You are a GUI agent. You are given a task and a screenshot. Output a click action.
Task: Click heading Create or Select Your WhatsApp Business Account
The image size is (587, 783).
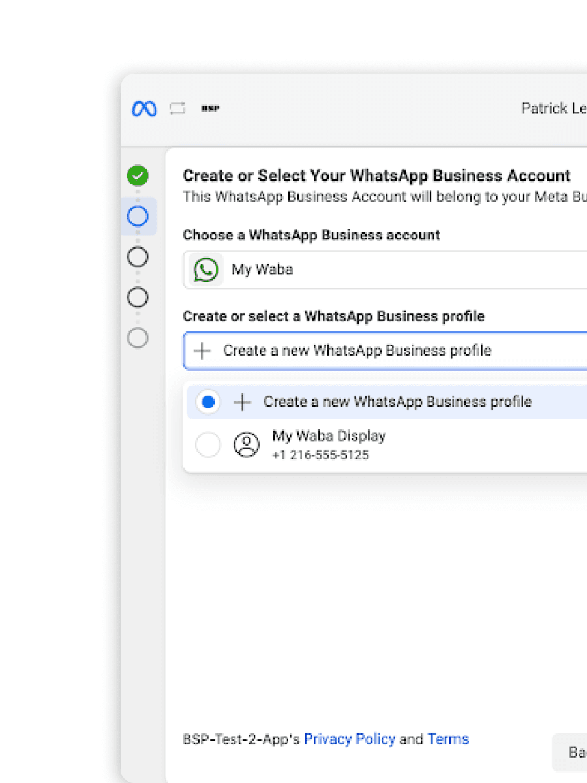[x=376, y=176]
